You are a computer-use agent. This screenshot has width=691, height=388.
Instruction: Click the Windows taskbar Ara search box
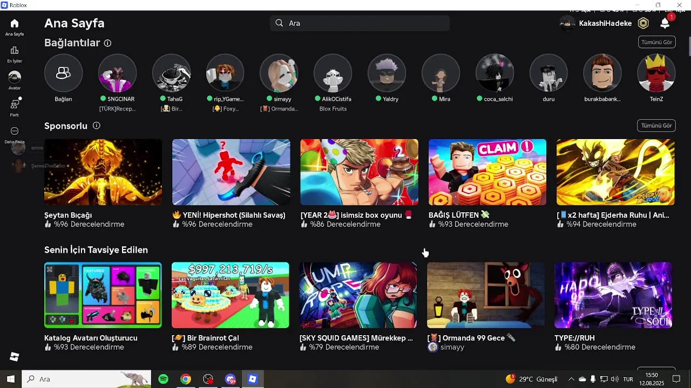[x=86, y=379]
